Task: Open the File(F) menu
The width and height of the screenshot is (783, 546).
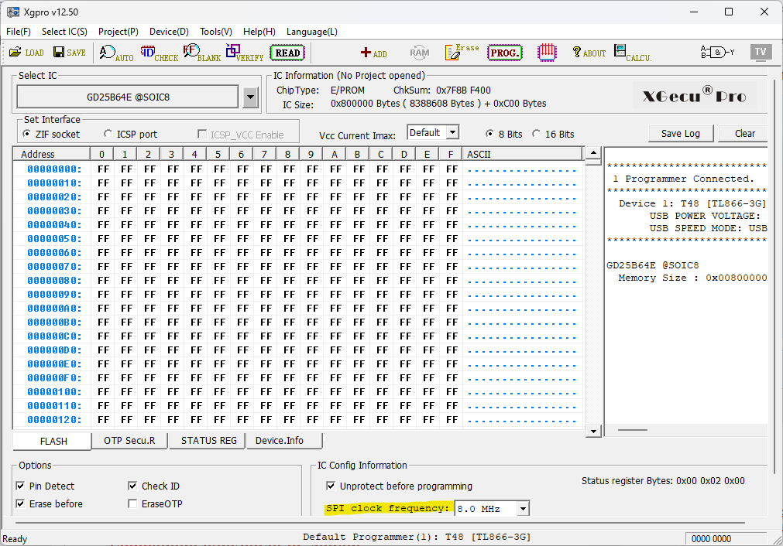Action: point(19,32)
